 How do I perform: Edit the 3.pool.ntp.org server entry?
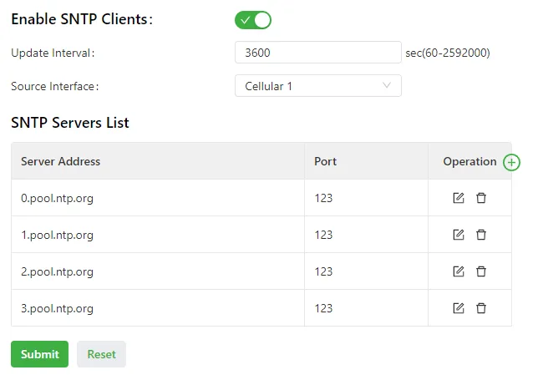pyautogui.click(x=459, y=308)
